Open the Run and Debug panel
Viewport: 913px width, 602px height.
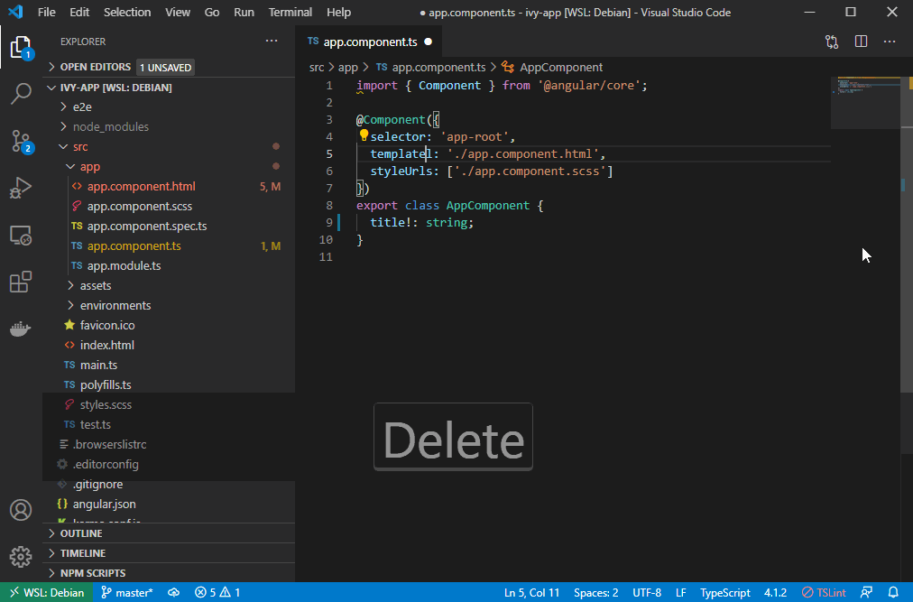(x=21, y=187)
